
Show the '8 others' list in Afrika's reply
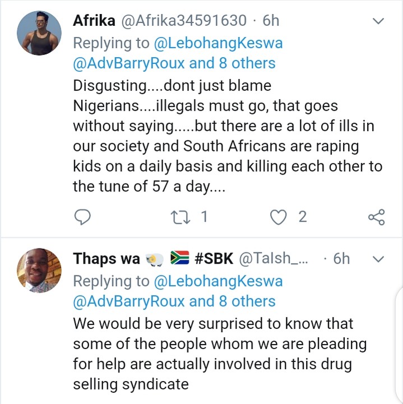coord(247,63)
